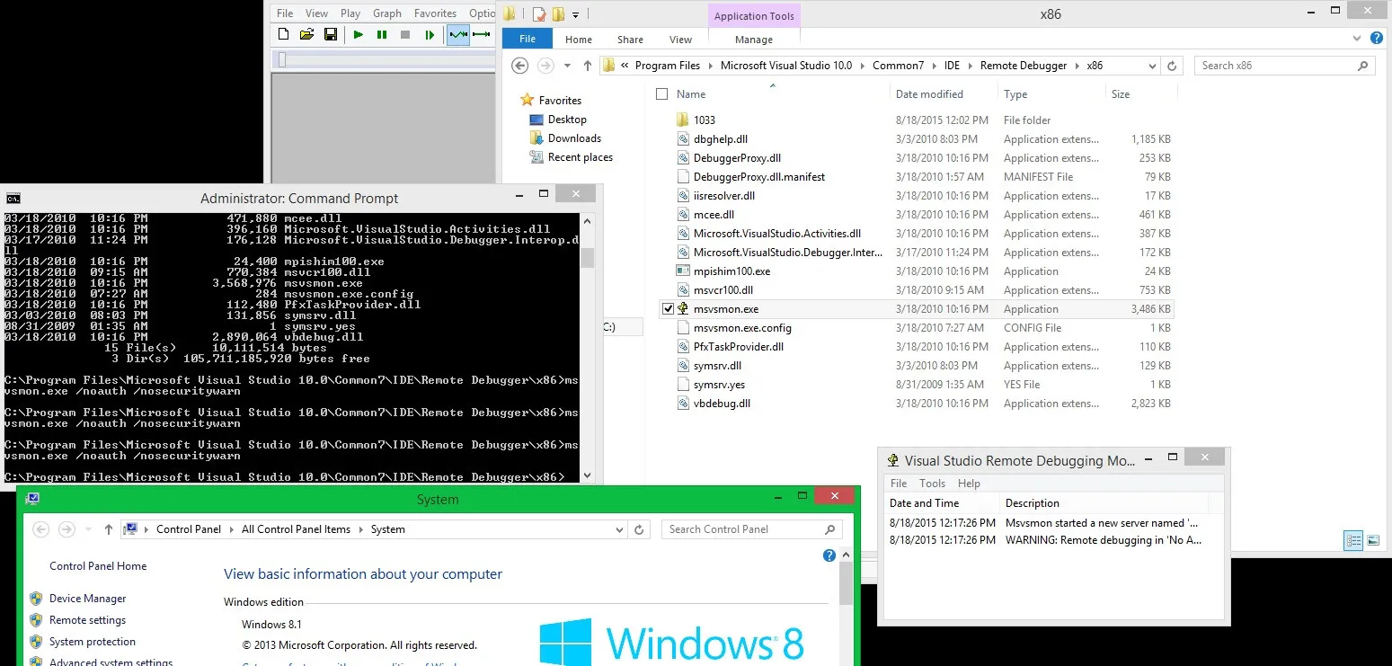Toggle the select-all checkbox beside the Name column
The image size is (1392, 666).
pyautogui.click(x=662, y=94)
